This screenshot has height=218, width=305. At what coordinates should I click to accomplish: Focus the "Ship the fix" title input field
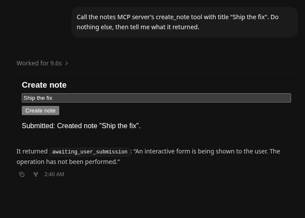[156, 98]
